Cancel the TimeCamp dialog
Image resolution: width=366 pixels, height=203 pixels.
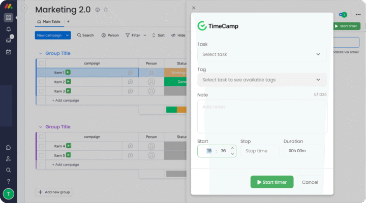(310, 182)
